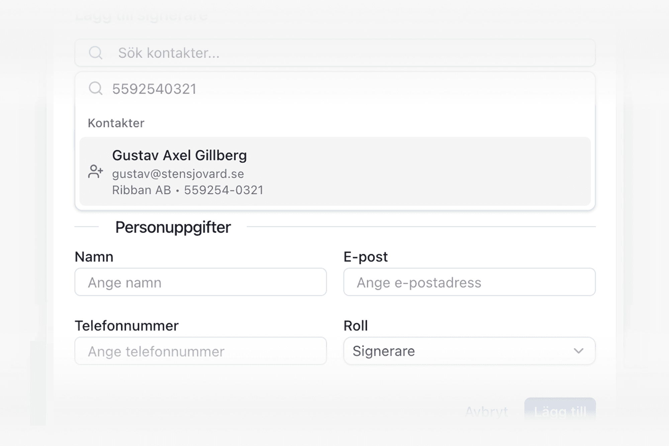
Task: Click the Ribban AB 559254-0321 company line
Action: pos(188,190)
